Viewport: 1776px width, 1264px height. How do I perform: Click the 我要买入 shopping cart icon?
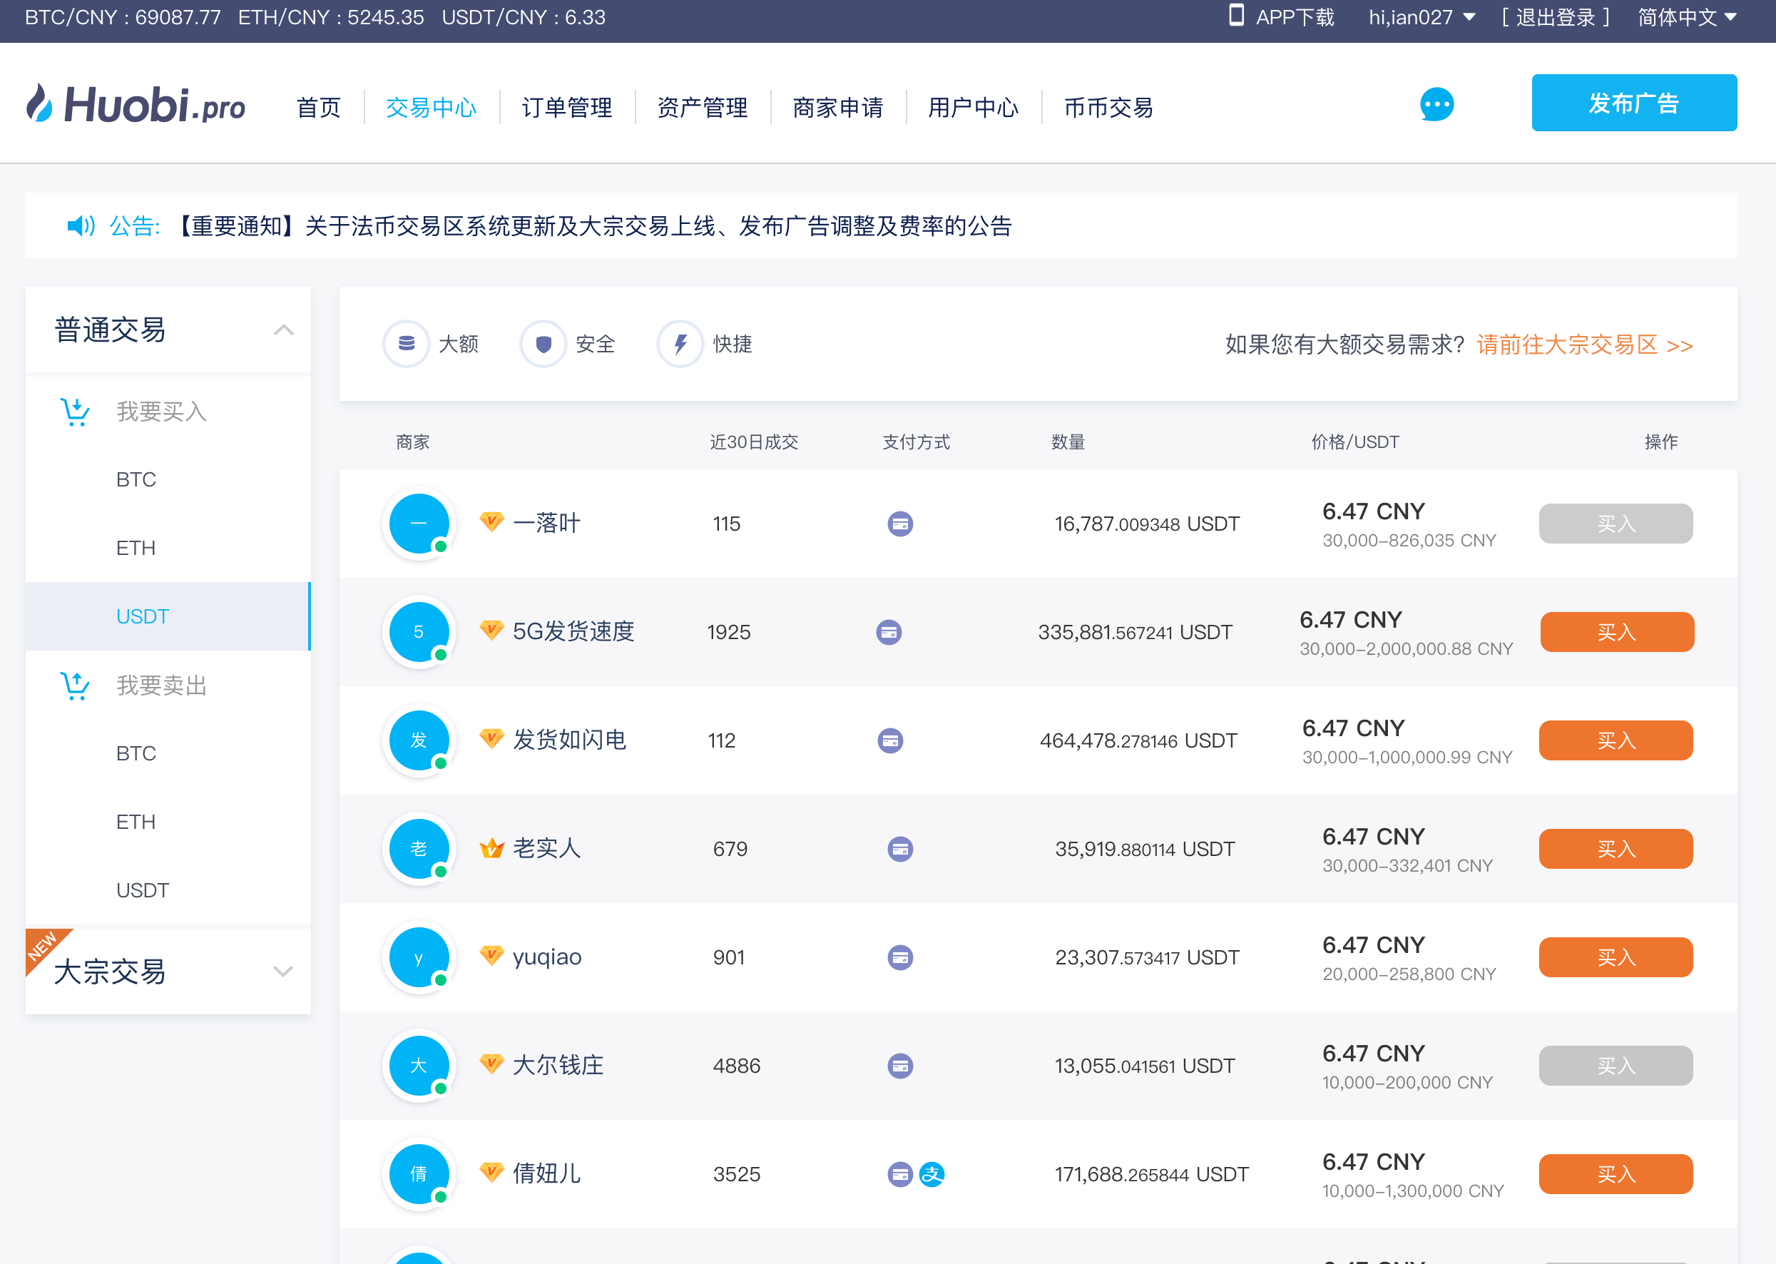76,411
